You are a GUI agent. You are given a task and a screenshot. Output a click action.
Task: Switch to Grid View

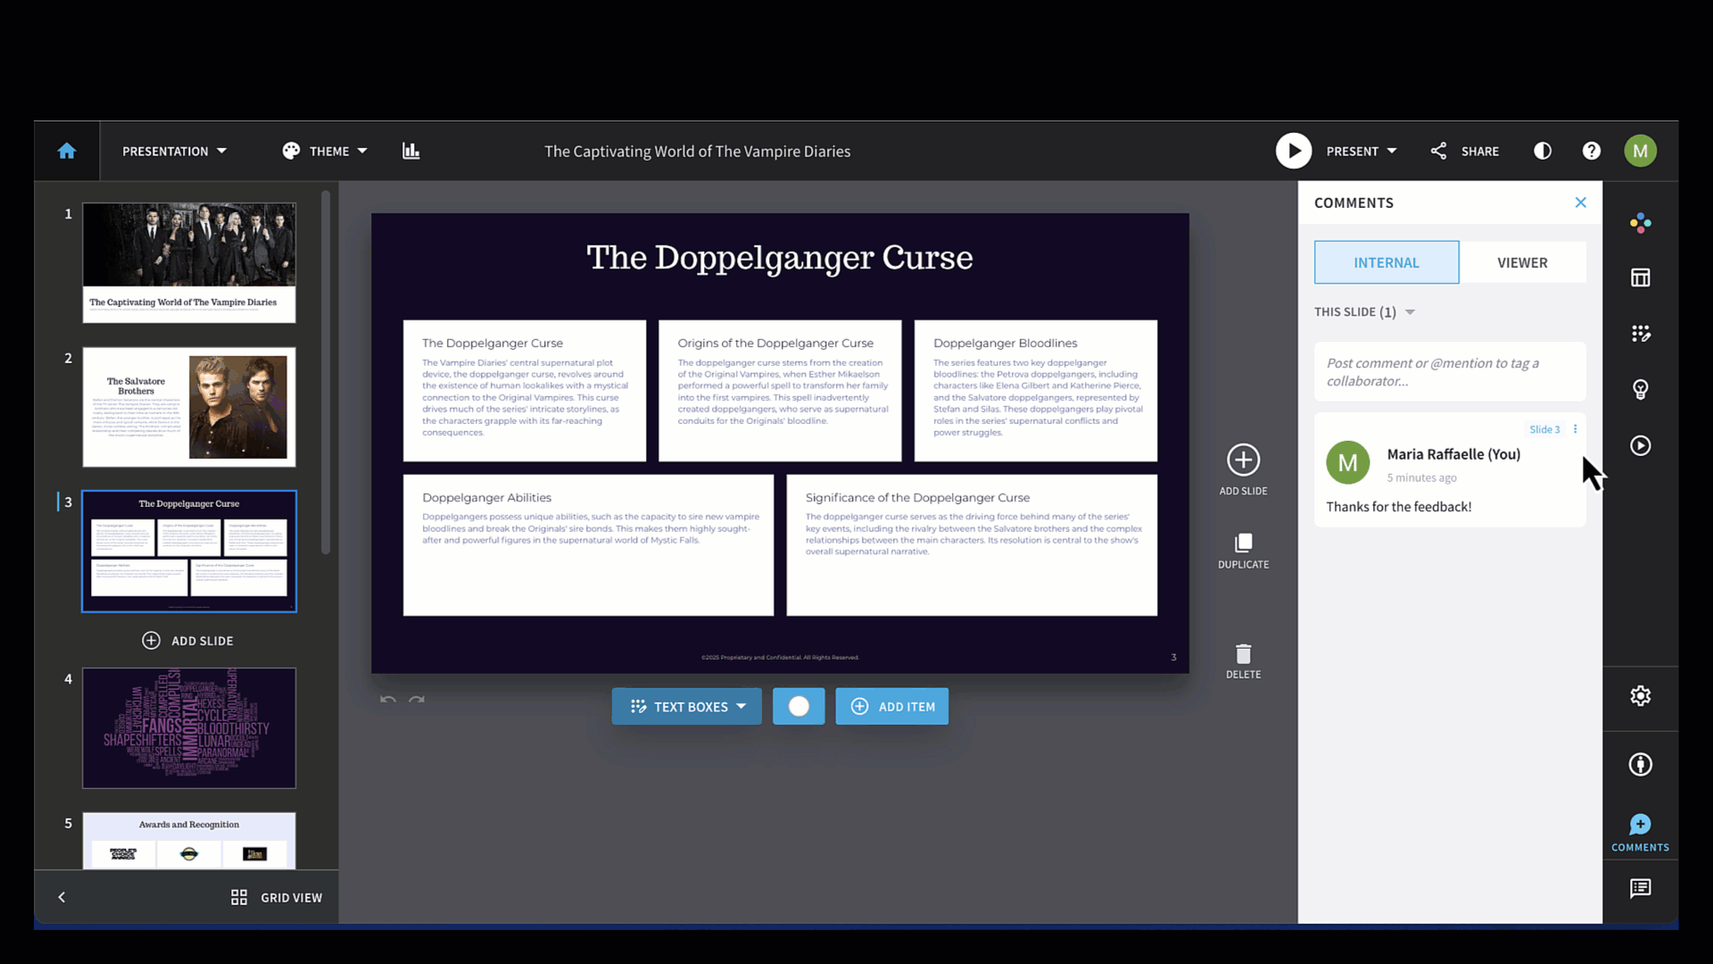[277, 898]
